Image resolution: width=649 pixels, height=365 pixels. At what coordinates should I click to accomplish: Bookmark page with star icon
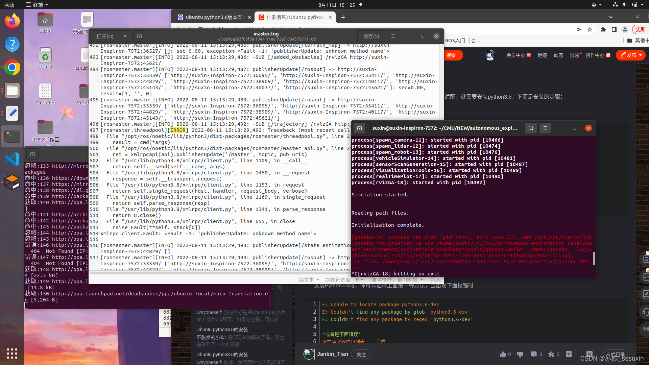coord(590,29)
